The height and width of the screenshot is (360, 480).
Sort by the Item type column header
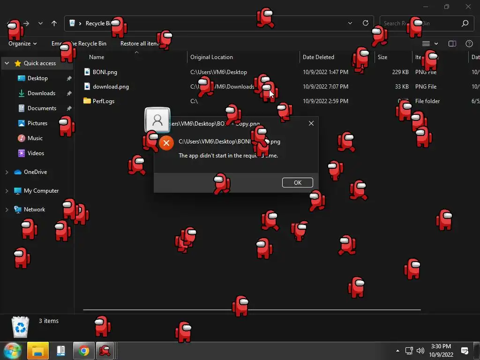point(427,57)
